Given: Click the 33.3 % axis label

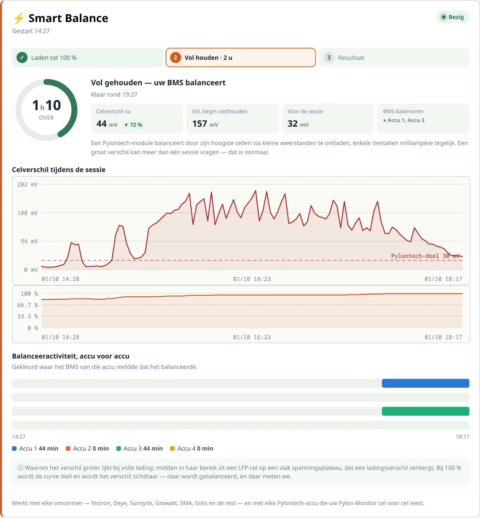Looking at the screenshot, I should tap(28, 317).
